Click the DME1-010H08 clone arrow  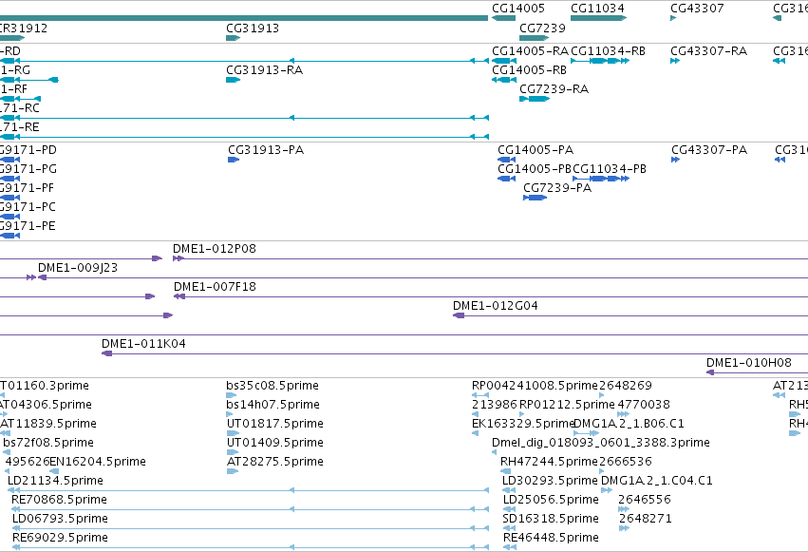[x=710, y=372]
